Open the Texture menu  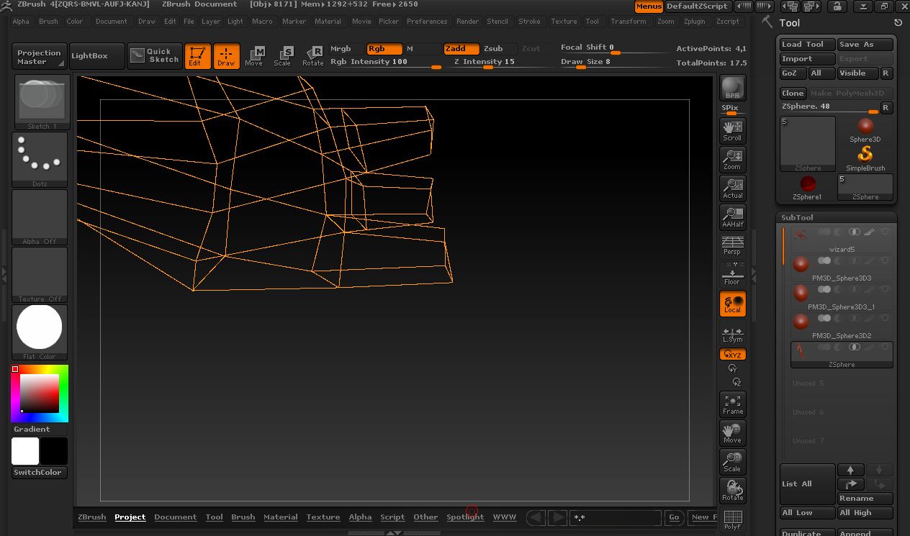(x=564, y=22)
